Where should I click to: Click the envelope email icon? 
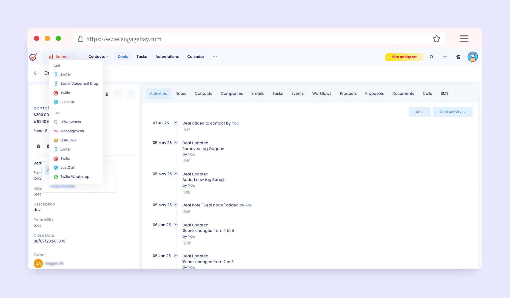[38, 146]
